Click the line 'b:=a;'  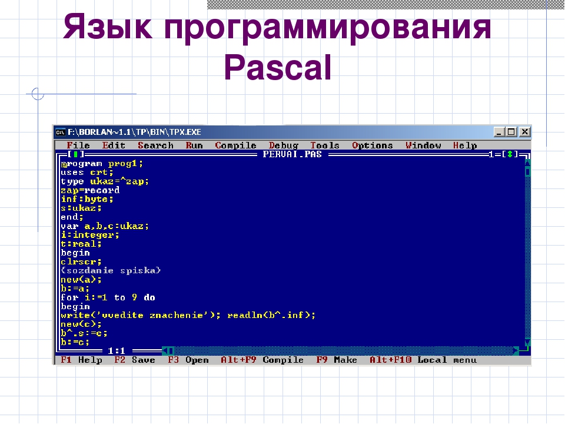[75, 289]
